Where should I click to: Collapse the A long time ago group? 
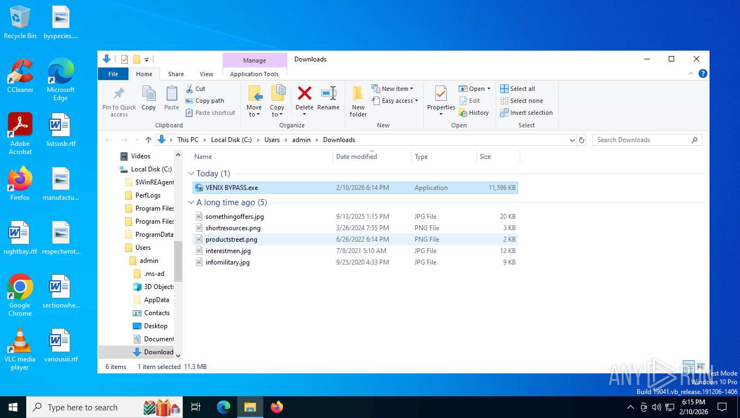click(x=192, y=202)
